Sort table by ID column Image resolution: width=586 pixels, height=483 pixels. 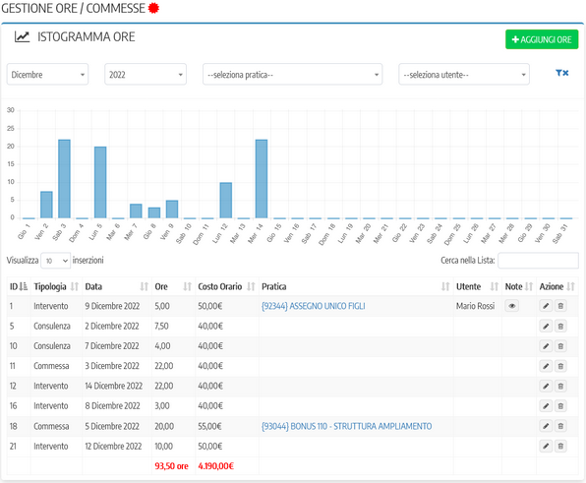pyautogui.click(x=19, y=286)
